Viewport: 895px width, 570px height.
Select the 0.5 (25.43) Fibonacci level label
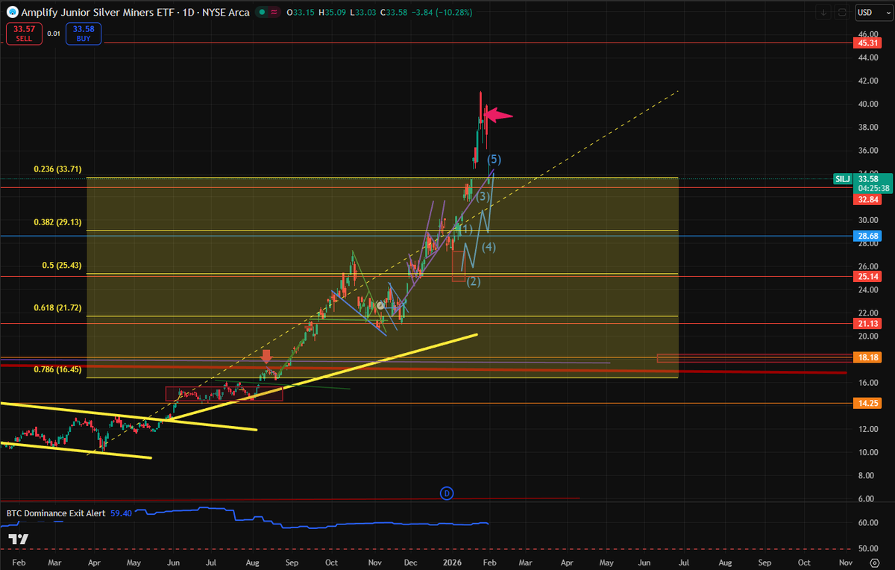tap(63, 266)
